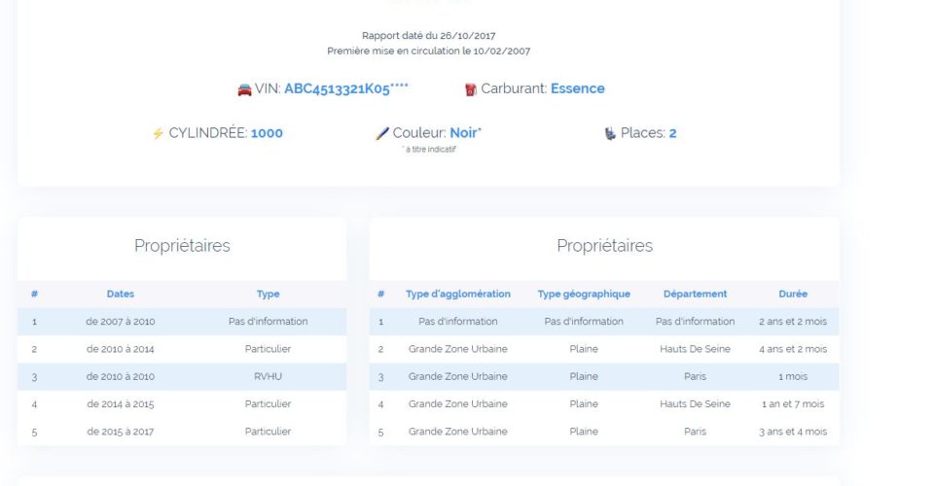934x486 pixels.
Task: Click the first Hauts De Seine department cell
Action: click(x=695, y=349)
